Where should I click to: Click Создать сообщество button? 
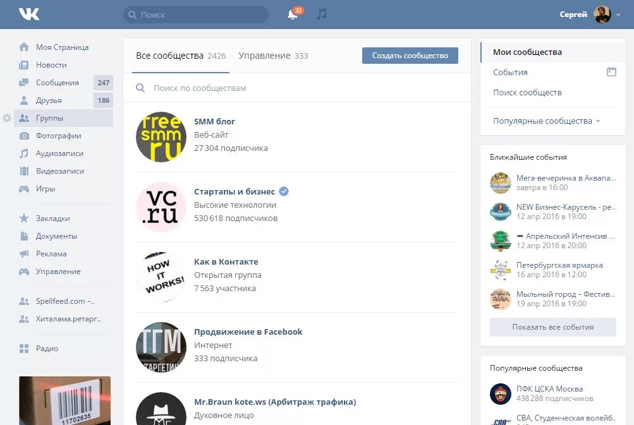pyautogui.click(x=410, y=56)
